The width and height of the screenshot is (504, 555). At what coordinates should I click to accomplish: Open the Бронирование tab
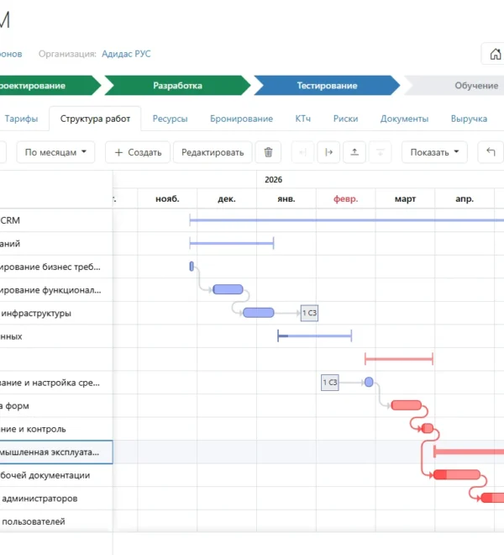242,119
